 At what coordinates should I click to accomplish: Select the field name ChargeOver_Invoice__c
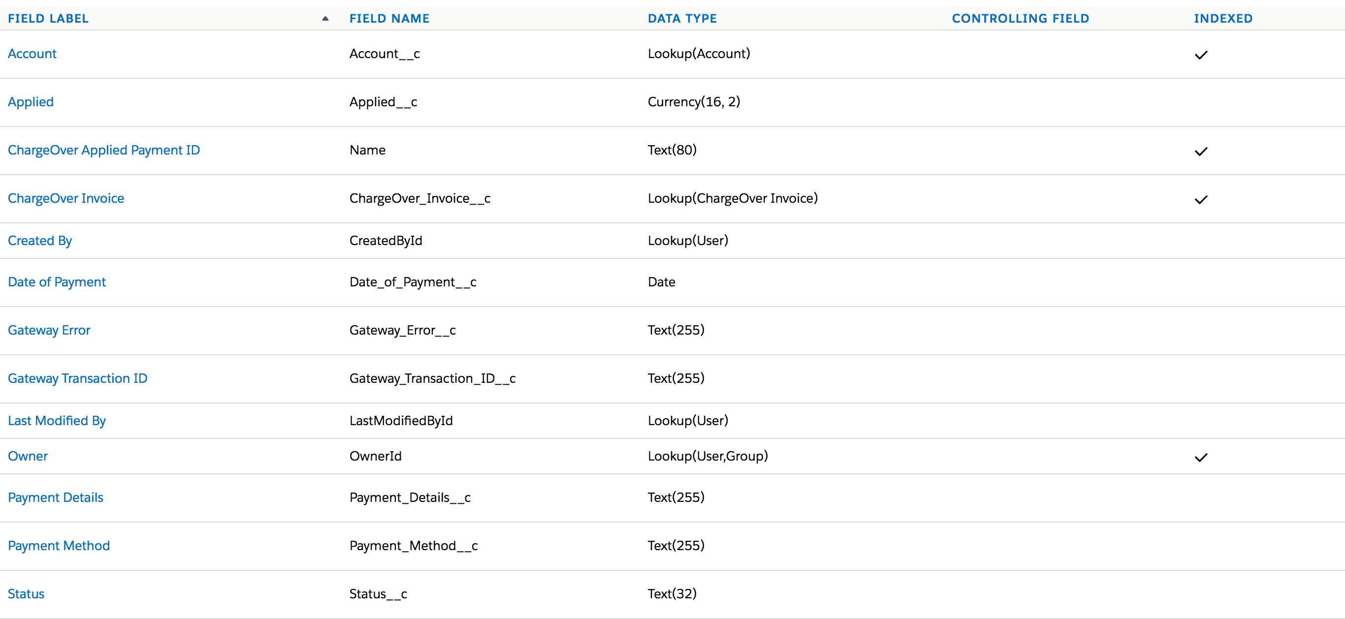pos(420,198)
